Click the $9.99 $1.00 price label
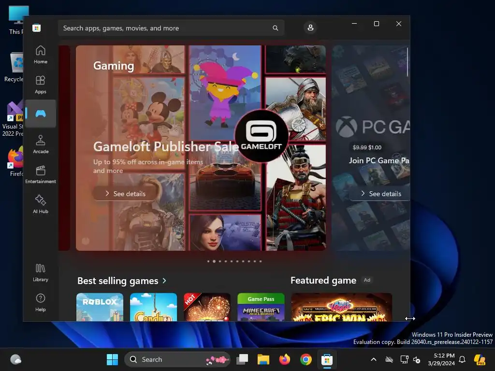 (x=367, y=147)
